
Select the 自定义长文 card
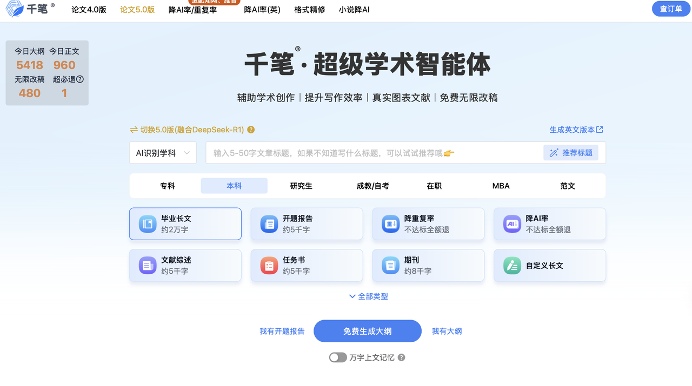coord(550,266)
